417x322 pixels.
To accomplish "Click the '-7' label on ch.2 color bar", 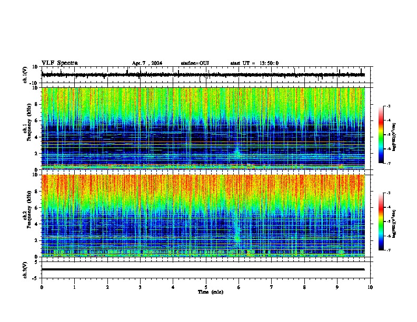I will click(388, 250).
